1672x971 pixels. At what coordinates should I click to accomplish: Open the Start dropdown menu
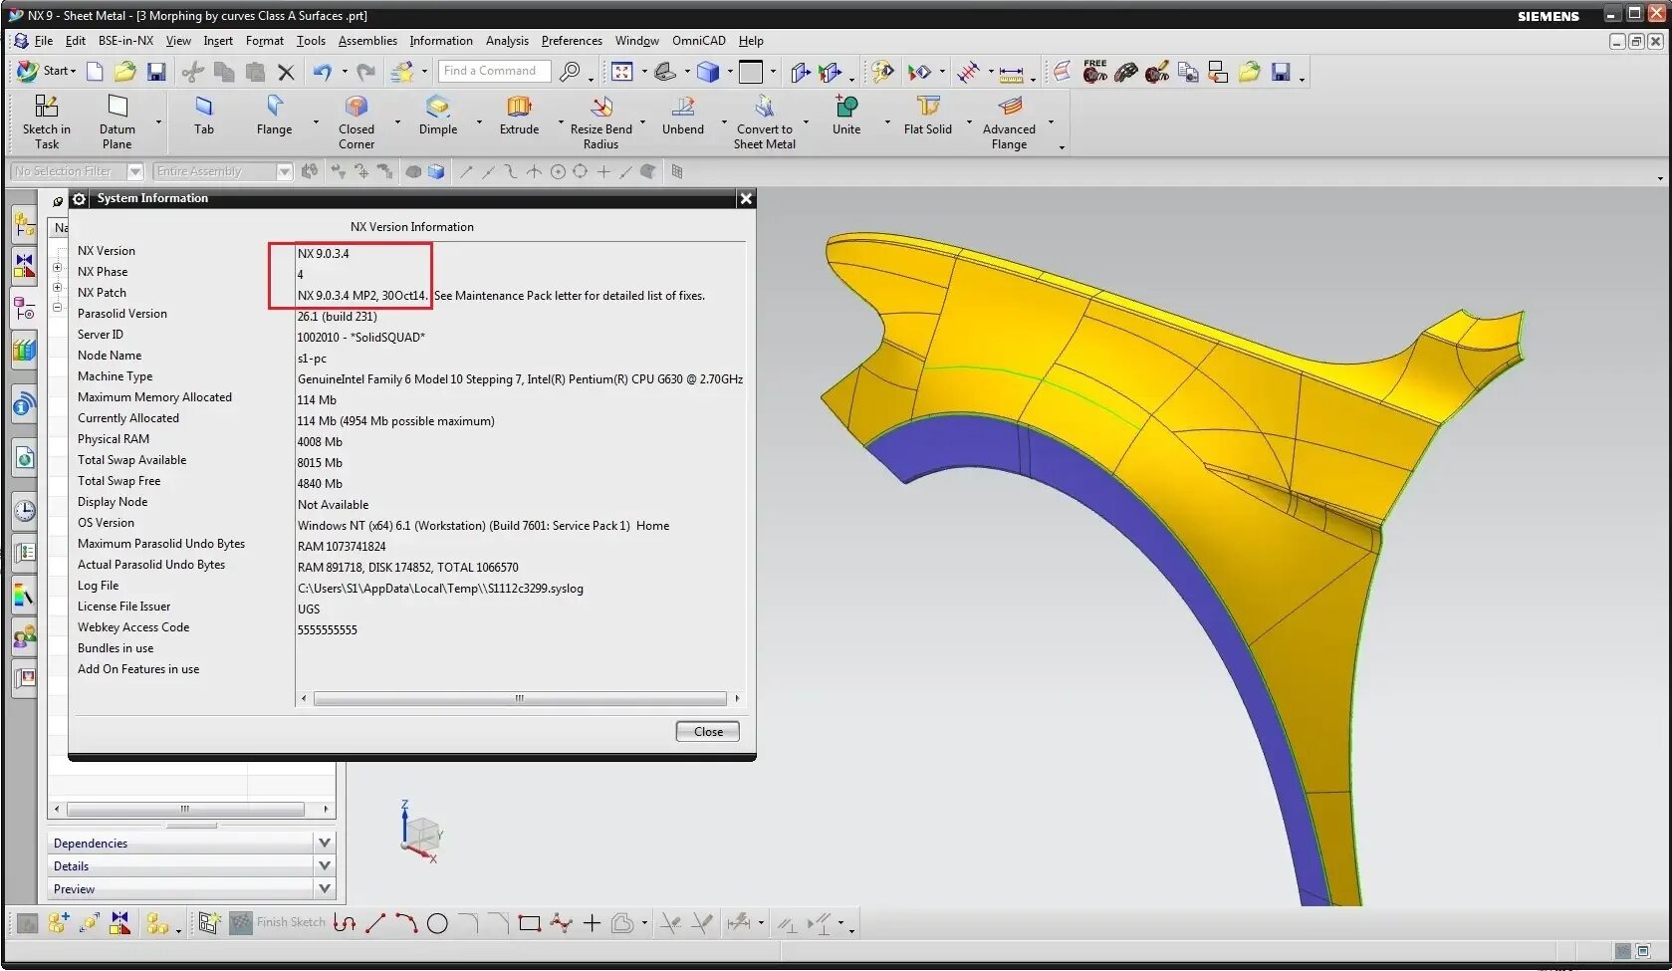pyautogui.click(x=48, y=71)
